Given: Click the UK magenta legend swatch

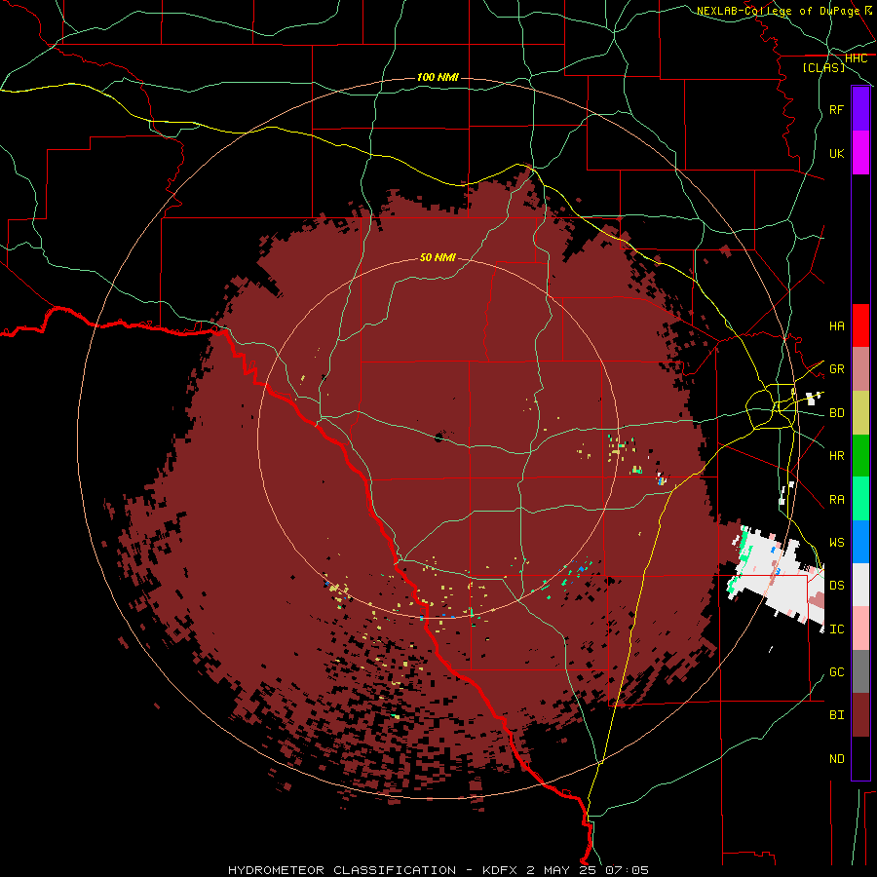Looking at the screenshot, I should [x=860, y=153].
